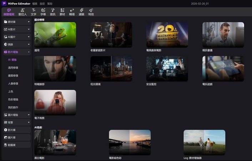Click the AI影片 icon in sidebar
Screen dimensions: 252x161
(x=5, y=29)
